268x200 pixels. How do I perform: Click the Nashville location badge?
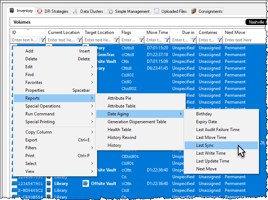tap(256, 22)
